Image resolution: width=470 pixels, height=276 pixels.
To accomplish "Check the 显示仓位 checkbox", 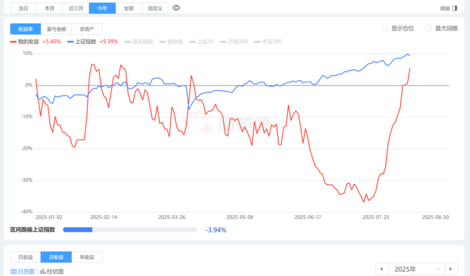I will pyautogui.click(x=384, y=29).
